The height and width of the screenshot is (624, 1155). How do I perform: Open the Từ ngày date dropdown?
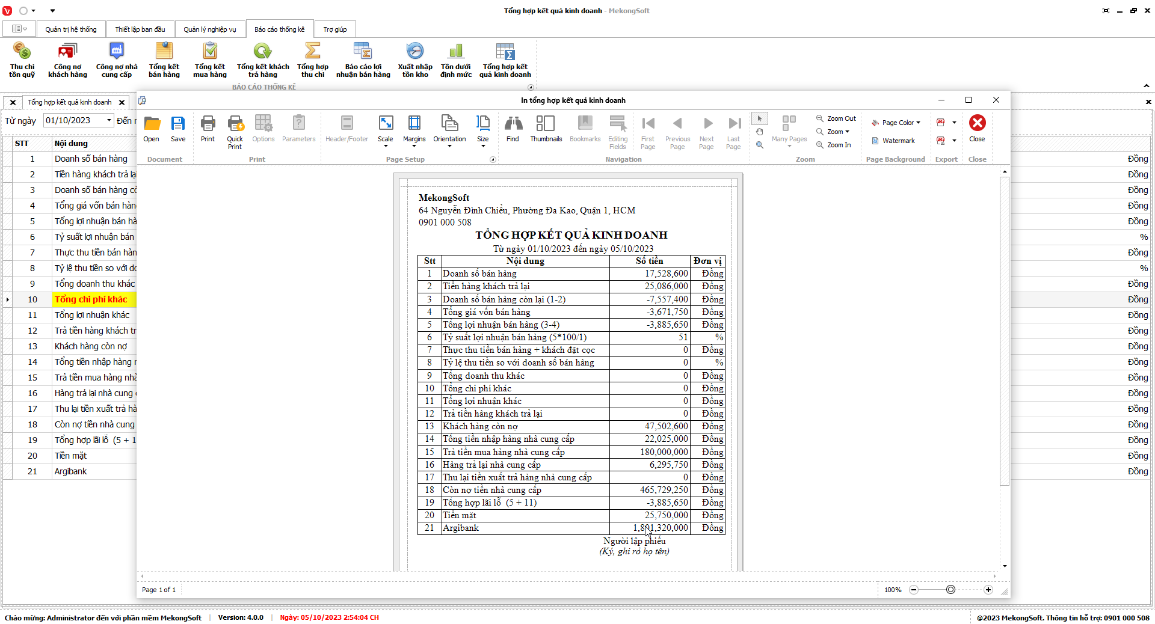pos(109,120)
